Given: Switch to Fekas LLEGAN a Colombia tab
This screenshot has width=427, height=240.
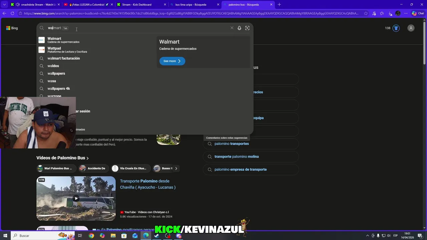Looking at the screenshot, I should 88,5.
